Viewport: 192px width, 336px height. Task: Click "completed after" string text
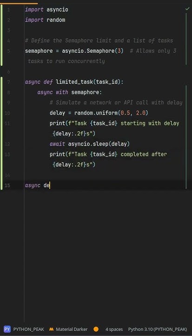click(144, 154)
